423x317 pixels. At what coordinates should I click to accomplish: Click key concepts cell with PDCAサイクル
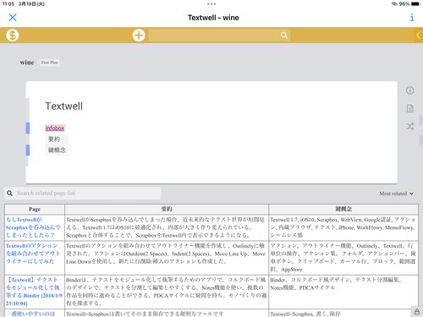click(x=343, y=292)
